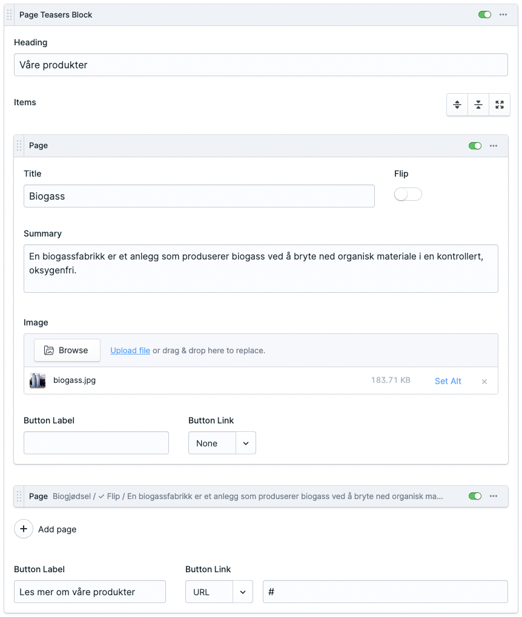The width and height of the screenshot is (522, 617).
Task: Expand all items in the Items toolbar
Action: coord(457,105)
